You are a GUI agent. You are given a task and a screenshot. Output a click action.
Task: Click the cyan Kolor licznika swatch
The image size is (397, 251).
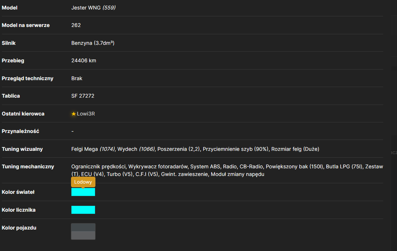click(x=83, y=210)
